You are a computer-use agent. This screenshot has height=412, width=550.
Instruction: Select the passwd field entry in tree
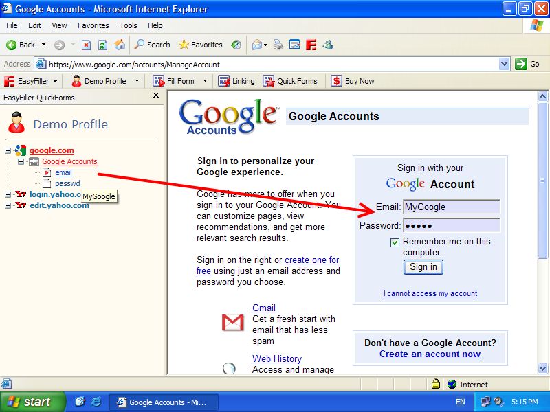point(67,183)
